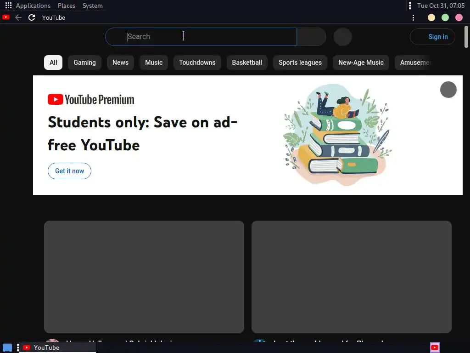470x353 pixels.
Task: Click the show desktop icon in taskbar
Action: 7,347
